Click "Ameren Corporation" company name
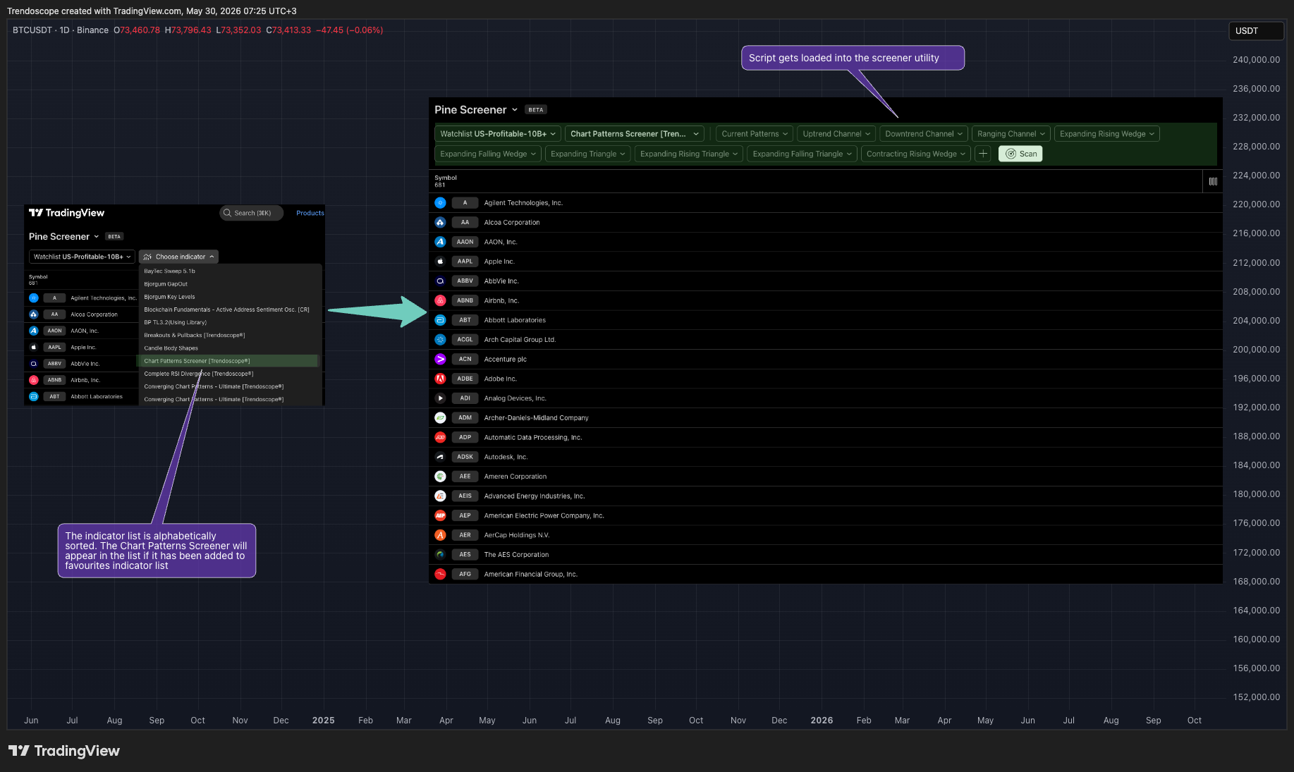Image resolution: width=1294 pixels, height=772 pixels. point(515,477)
